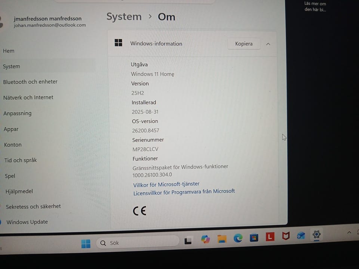Open McAfee shield icon in taskbar
359x269 pixels.
click(x=286, y=236)
